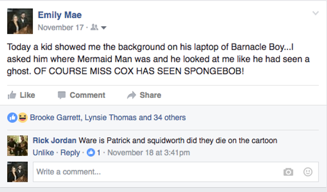This screenshot has width=327, height=192.
Task: Open Emily Mae's profile name link
Action: tap(60, 15)
